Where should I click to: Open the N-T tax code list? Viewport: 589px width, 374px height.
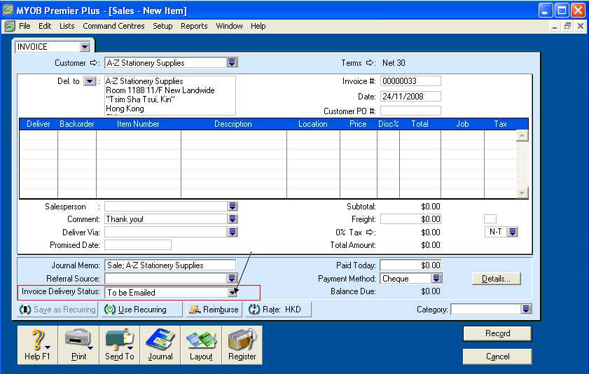[x=513, y=232]
